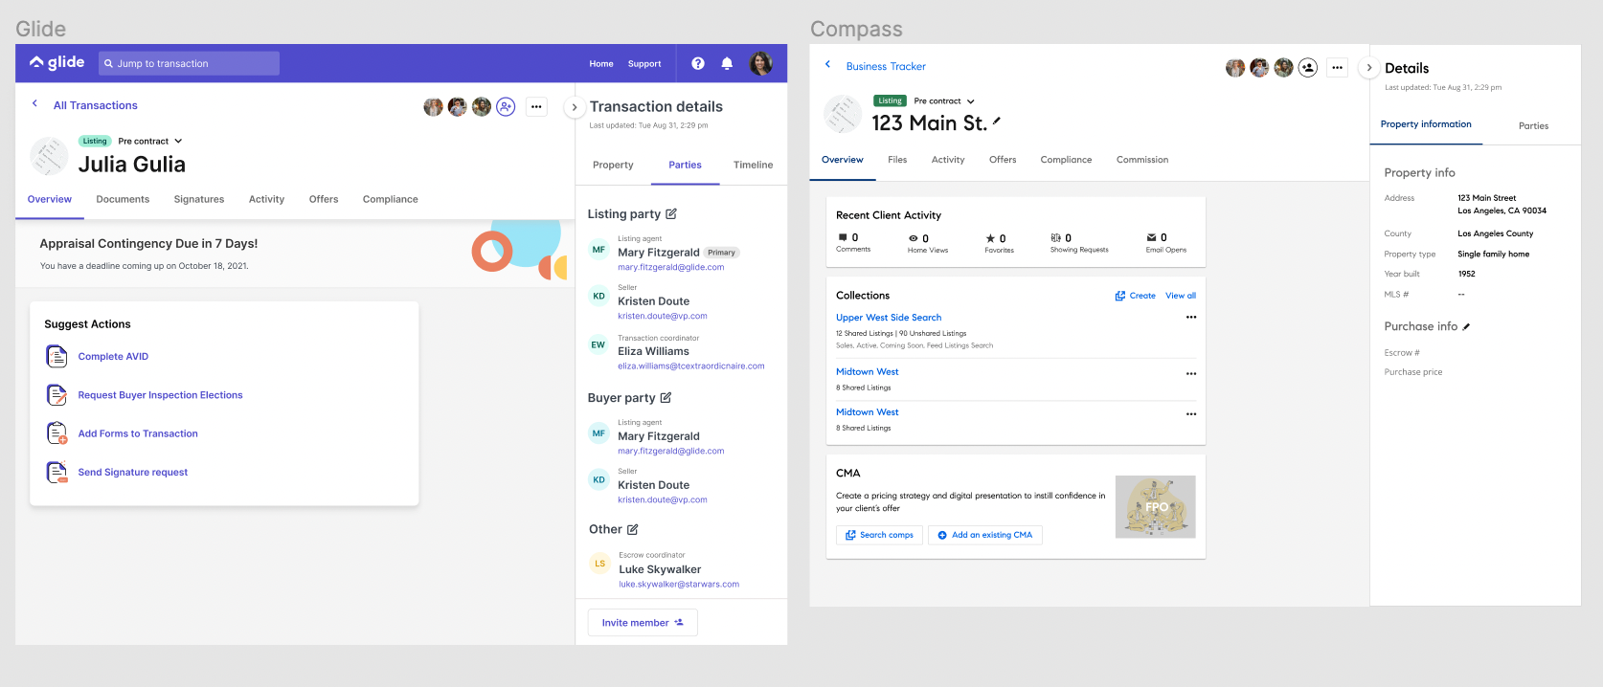1603x687 pixels.
Task: Click the Search comps button
Action: [879, 535]
